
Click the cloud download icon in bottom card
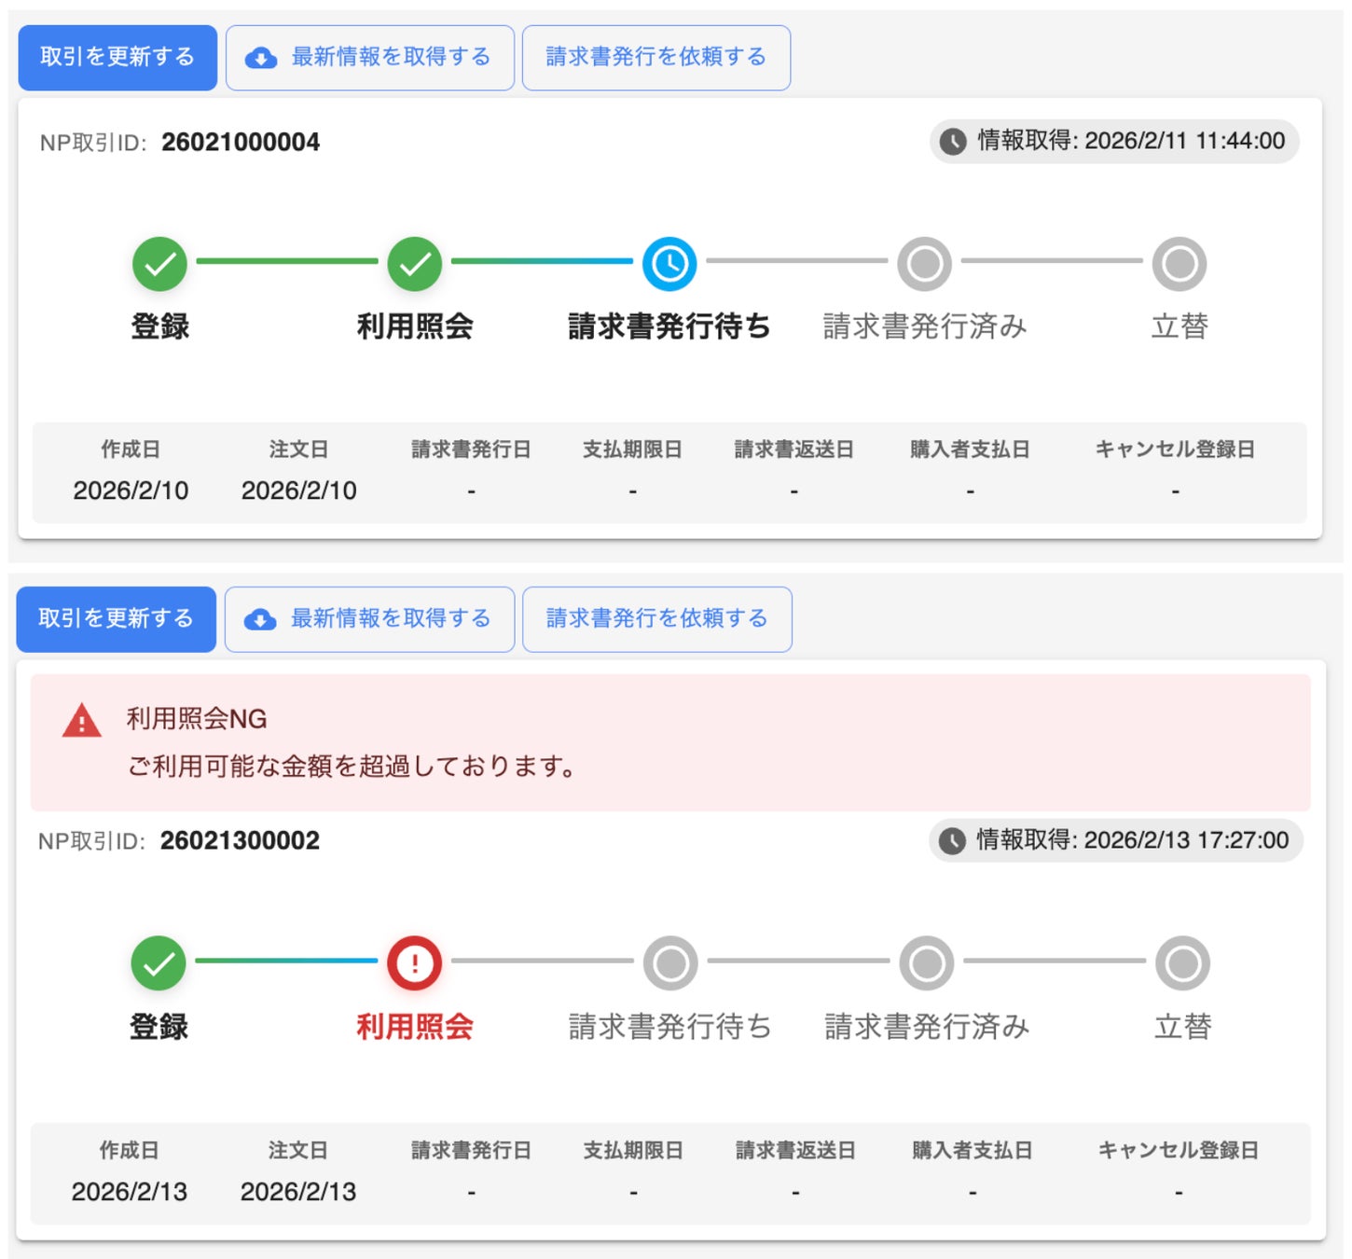coord(260,619)
